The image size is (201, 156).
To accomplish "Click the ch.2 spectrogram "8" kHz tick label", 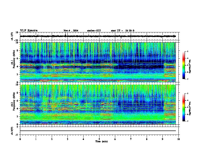I will tap(18, 93).
